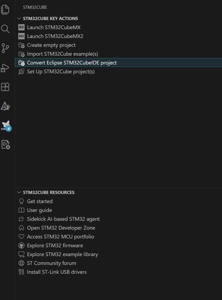Open the Extensions view icon
The width and height of the screenshot is (222, 300).
click(5, 87)
